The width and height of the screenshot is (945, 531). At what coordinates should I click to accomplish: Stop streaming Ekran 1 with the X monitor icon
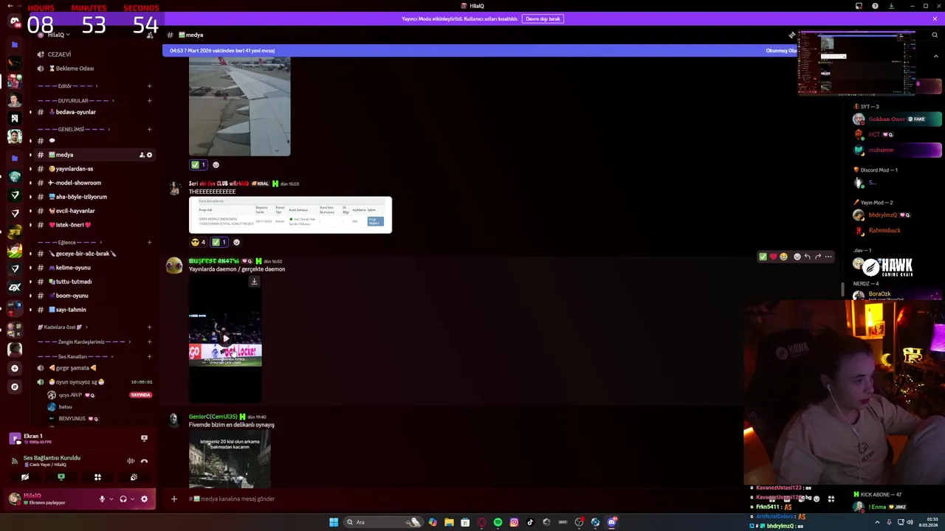click(144, 438)
